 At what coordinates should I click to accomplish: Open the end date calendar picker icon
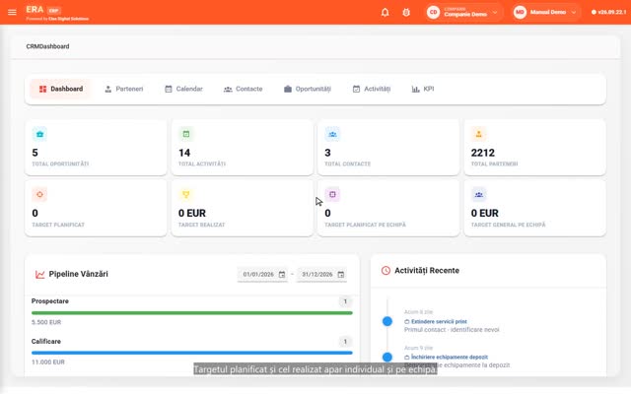pyautogui.click(x=340, y=275)
